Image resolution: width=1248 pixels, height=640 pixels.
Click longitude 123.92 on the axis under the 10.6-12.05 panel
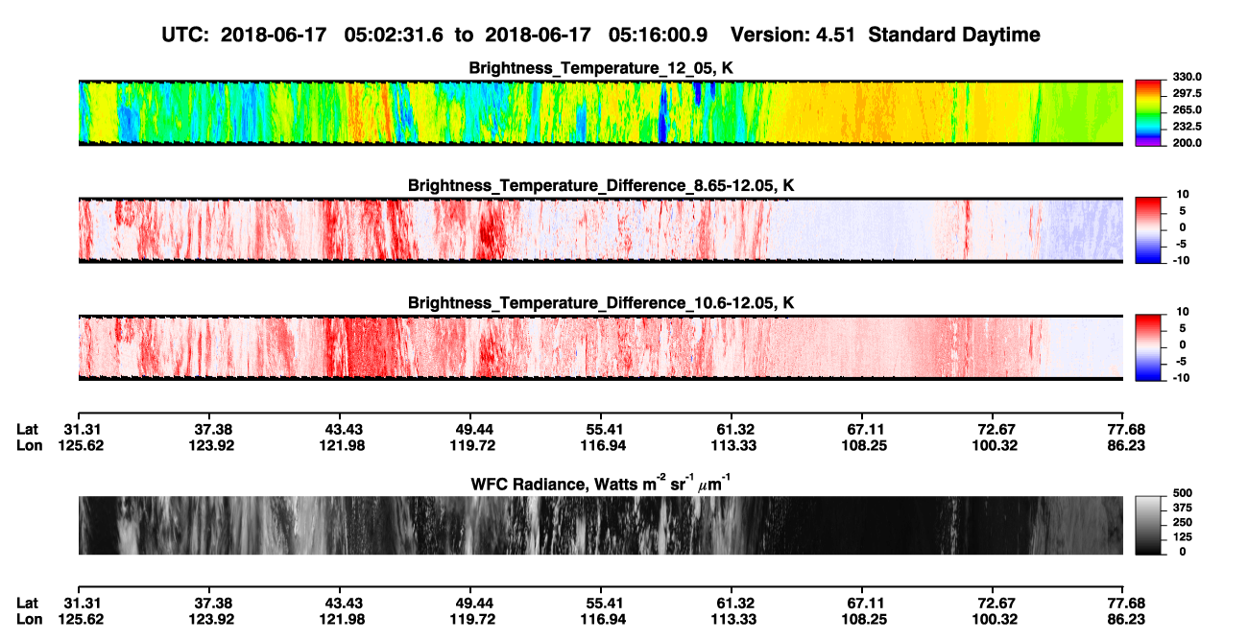coord(210,444)
